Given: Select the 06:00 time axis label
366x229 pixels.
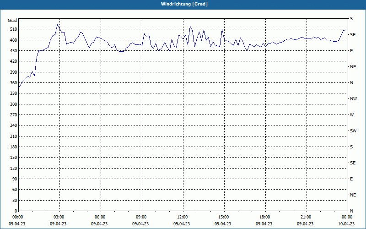Looking at the screenshot, I should pyautogui.click(x=101, y=217).
